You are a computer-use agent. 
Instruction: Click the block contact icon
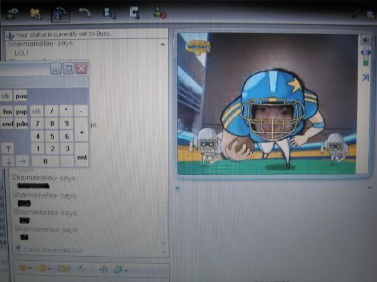pyautogui.click(x=159, y=12)
